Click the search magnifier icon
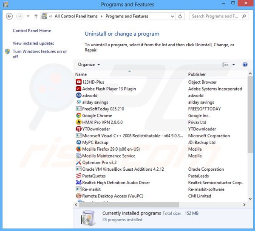The image size is (255, 231). click(244, 16)
